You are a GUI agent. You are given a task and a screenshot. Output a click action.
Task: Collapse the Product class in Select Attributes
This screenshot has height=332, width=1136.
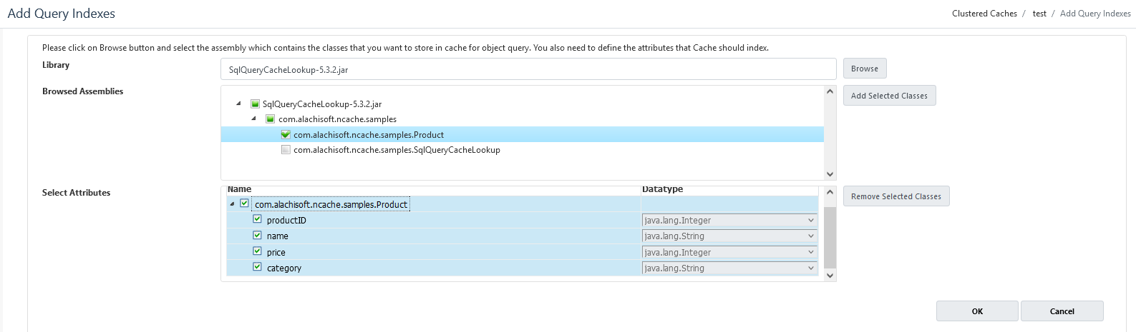point(232,204)
